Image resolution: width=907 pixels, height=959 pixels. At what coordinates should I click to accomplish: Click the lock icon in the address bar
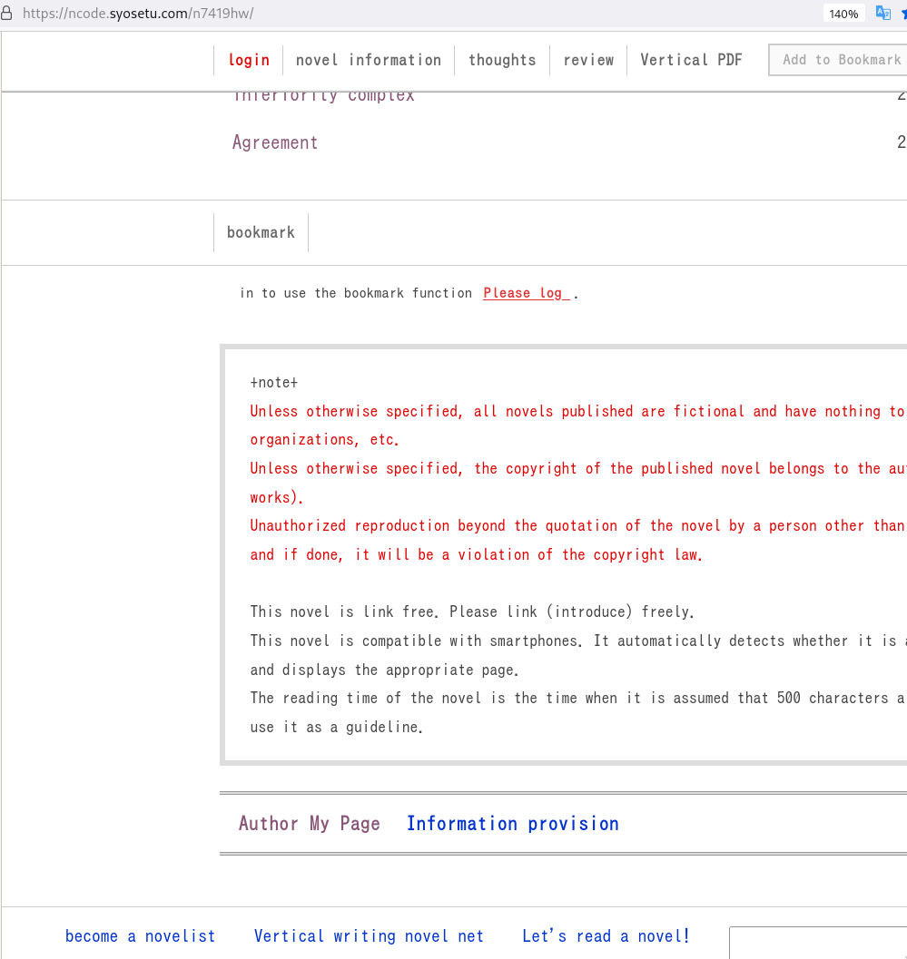(x=7, y=14)
